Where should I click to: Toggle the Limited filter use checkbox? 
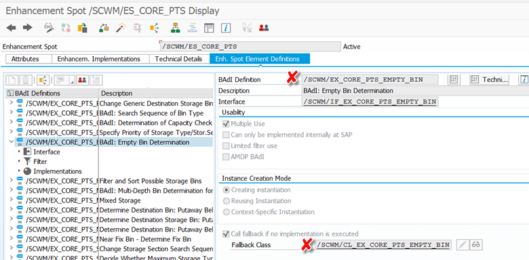pos(226,146)
